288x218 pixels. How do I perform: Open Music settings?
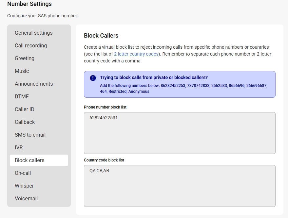22,71
